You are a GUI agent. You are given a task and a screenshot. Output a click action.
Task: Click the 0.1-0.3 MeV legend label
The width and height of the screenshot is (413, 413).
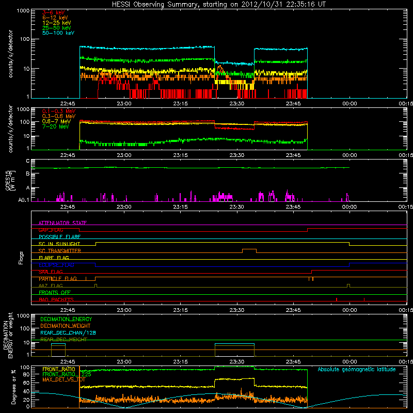click(x=59, y=111)
